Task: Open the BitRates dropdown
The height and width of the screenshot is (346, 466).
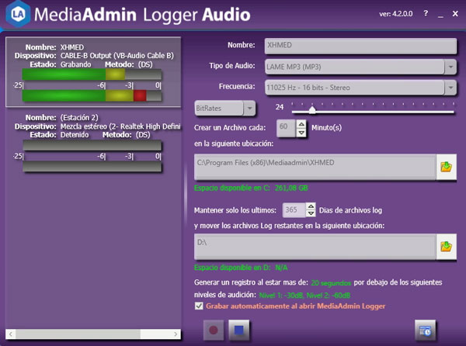Action: pyautogui.click(x=249, y=108)
